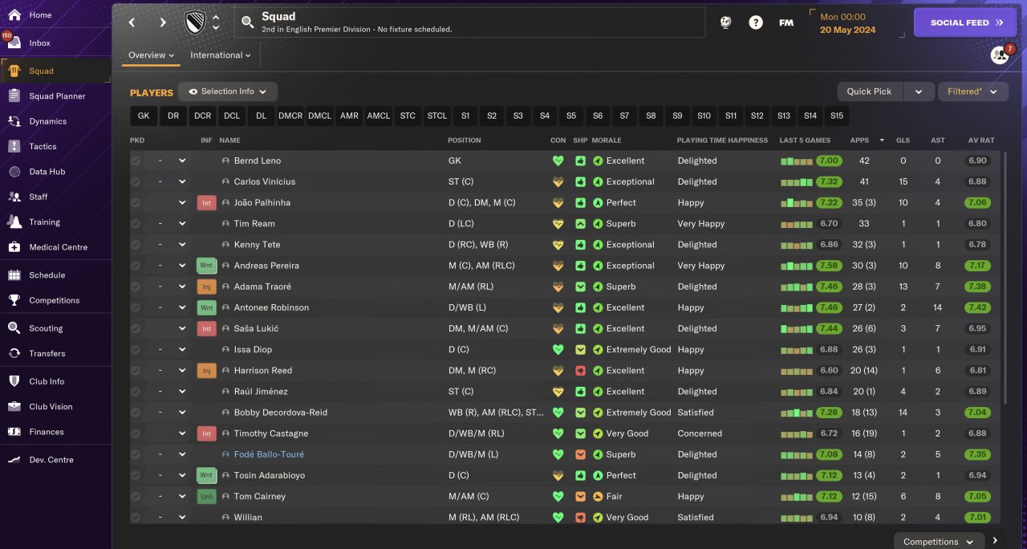Select the GK position slot
This screenshot has height=549, width=1027.
(x=144, y=116)
